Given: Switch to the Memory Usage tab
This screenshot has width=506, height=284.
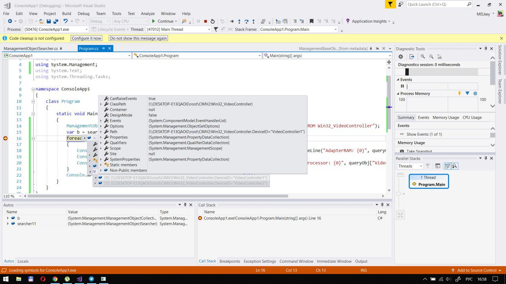Looking at the screenshot, I should [446, 118].
